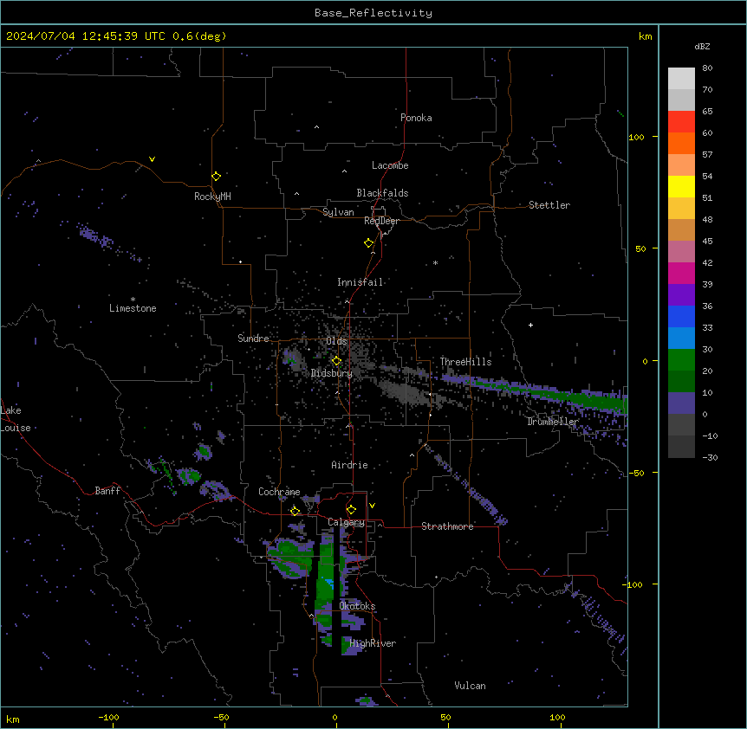Click the yellow V marker east of Calgary
747x729 pixels.
[x=372, y=506]
